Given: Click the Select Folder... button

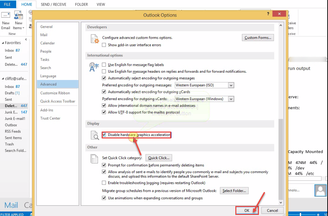Looking at the screenshot, I should click(x=234, y=191).
